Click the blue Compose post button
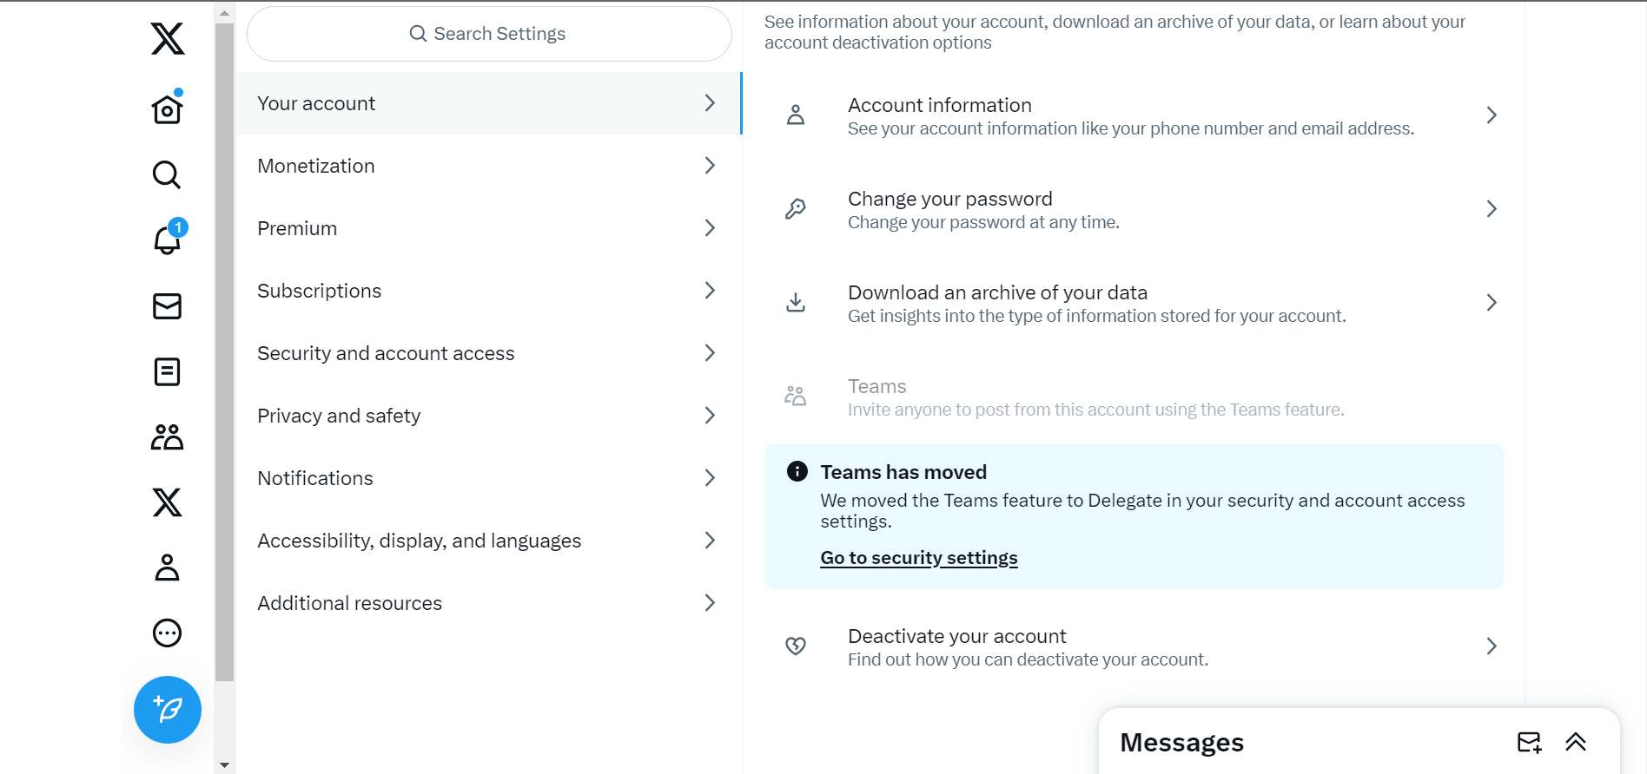The image size is (1647, 774). [x=167, y=710]
